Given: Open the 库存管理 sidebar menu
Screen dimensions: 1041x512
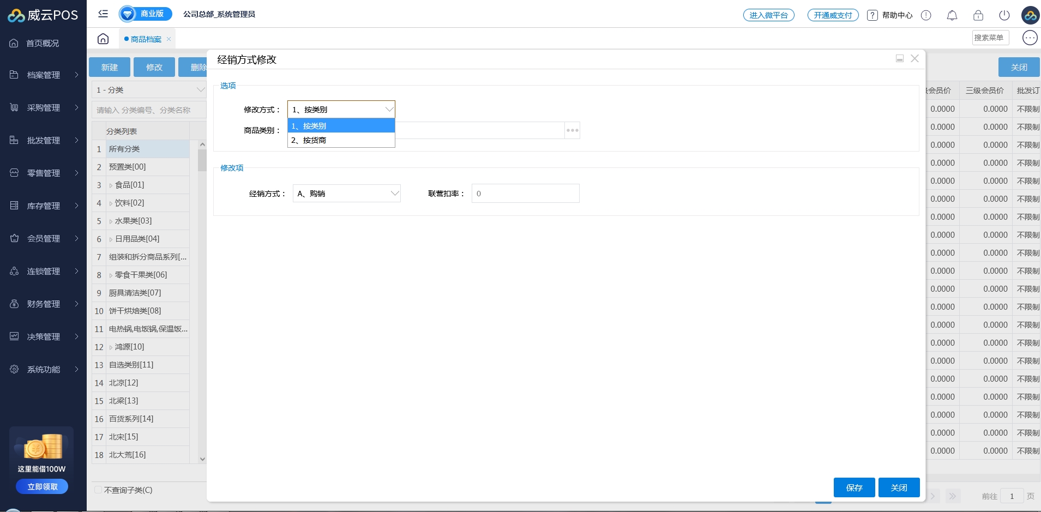Looking at the screenshot, I should tap(44, 206).
